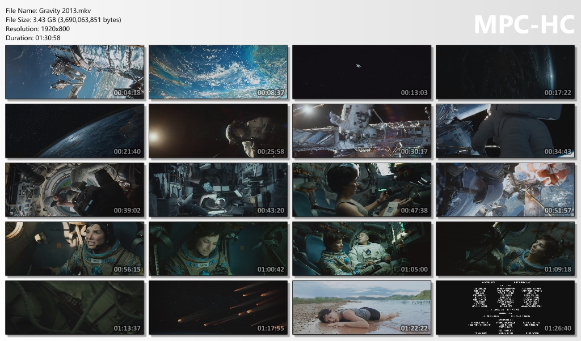Open the dark space frame at 00:13:03
The height and width of the screenshot is (341, 581).
(361, 72)
